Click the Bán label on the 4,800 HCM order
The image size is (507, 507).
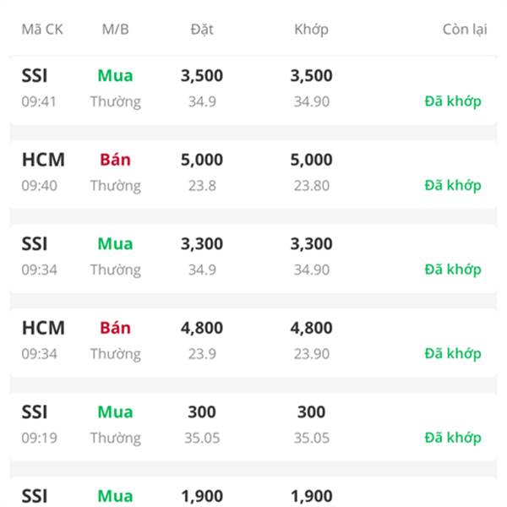click(x=115, y=328)
